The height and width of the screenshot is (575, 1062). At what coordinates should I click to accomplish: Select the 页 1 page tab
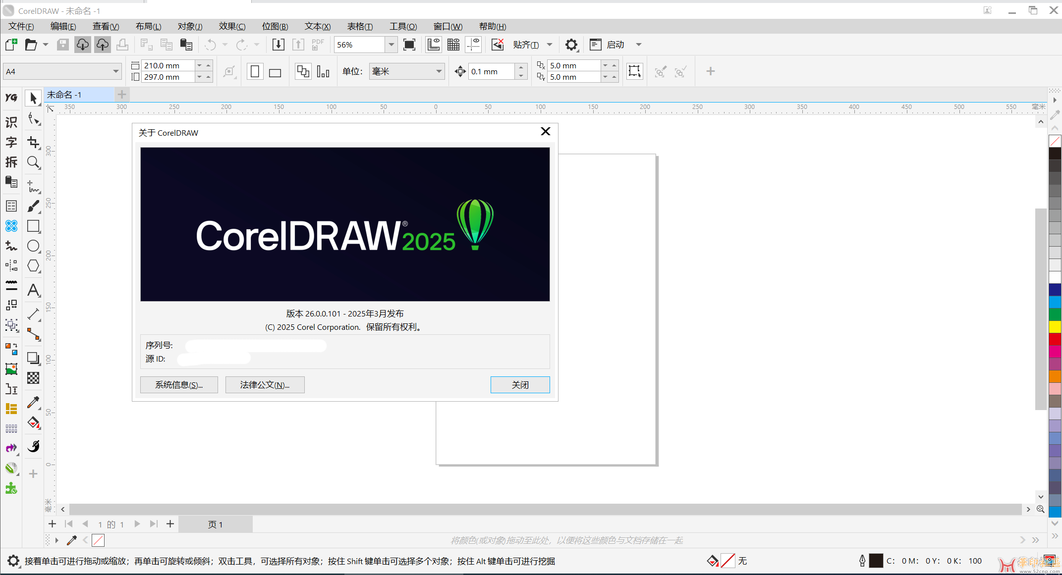click(215, 524)
